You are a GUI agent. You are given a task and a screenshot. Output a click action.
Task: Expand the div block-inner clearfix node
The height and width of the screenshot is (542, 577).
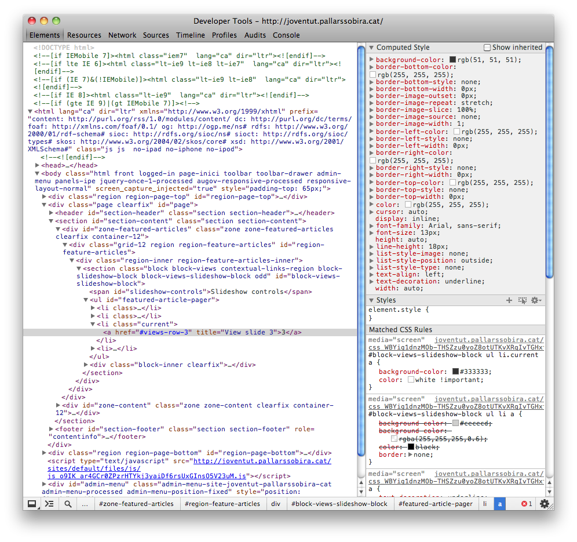point(86,365)
